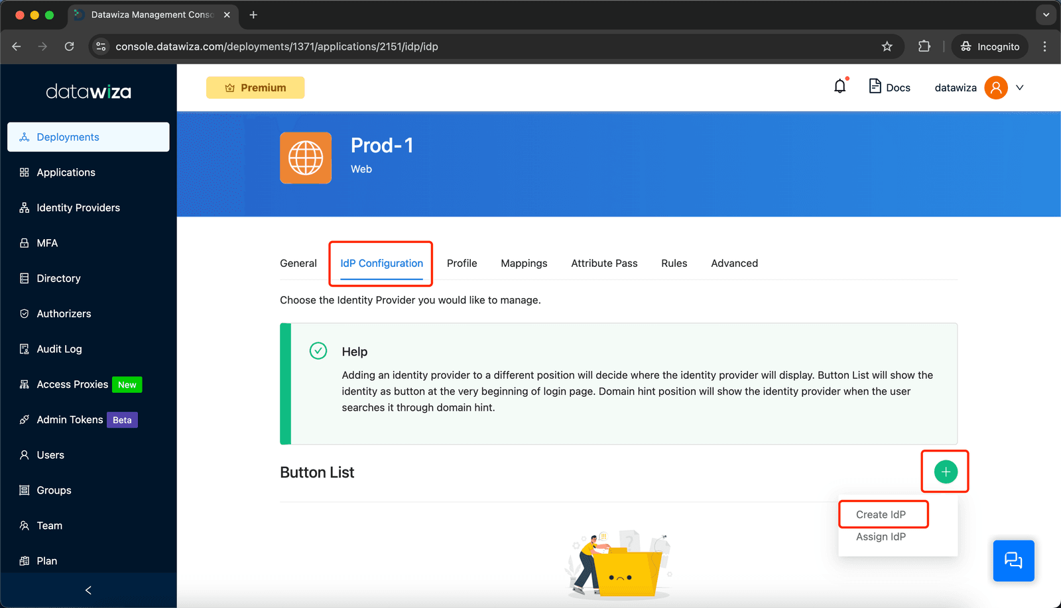Open the browser extensions puzzle icon

[924, 46]
